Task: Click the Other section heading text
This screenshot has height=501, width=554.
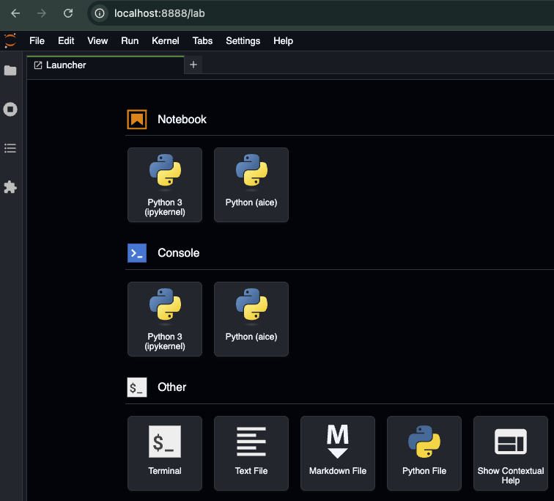Action: click(171, 387)
